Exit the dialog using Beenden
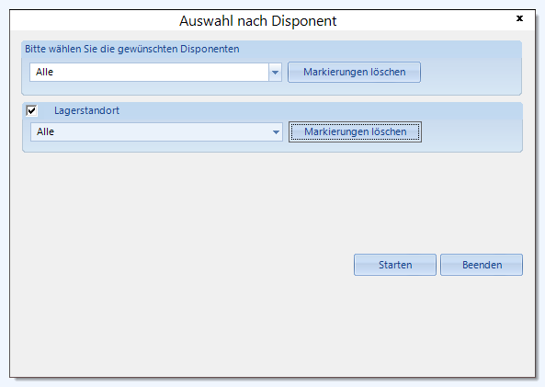Viewport: 545px width, 387px height. click(x=482, y=265)
